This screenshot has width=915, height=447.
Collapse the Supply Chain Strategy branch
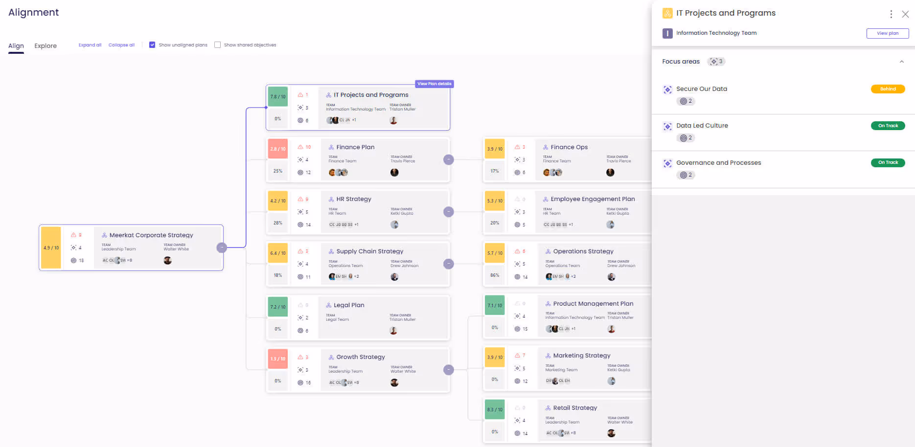pos(448,264)
